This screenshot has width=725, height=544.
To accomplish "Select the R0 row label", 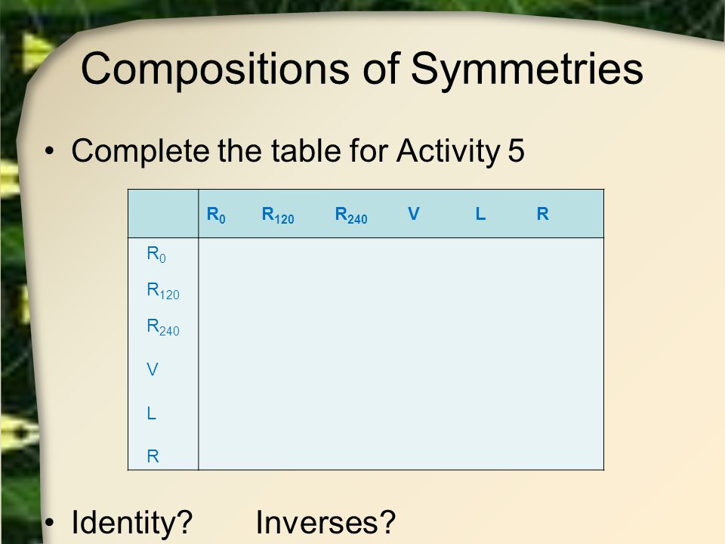I will 156,255.
